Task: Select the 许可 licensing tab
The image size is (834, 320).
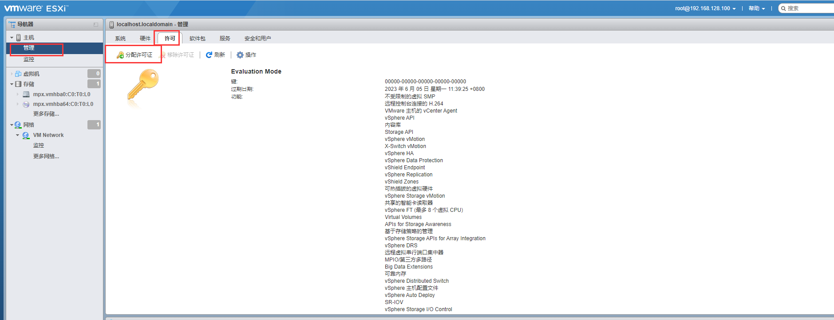Action: (170, 39)
